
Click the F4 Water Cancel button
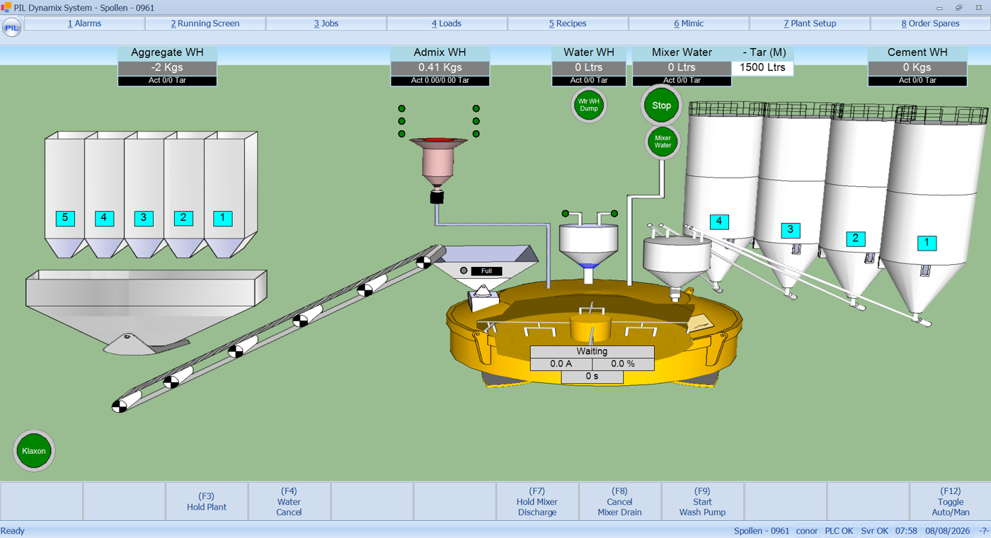290,501
